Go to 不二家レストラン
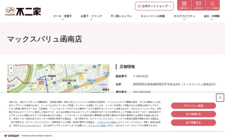The width and height of the screenshot is (225, 140). click(x=121, y=16)
